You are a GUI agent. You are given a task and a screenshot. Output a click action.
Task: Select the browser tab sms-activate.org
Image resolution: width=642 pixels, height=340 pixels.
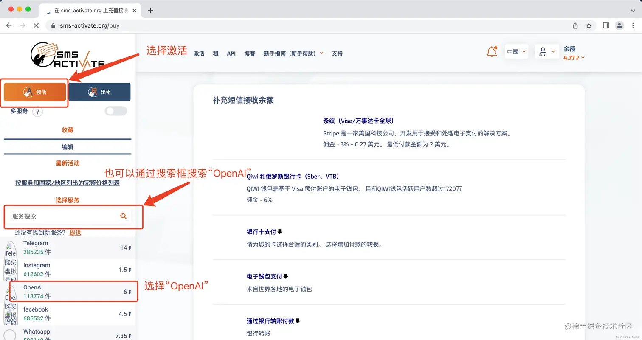91,11
